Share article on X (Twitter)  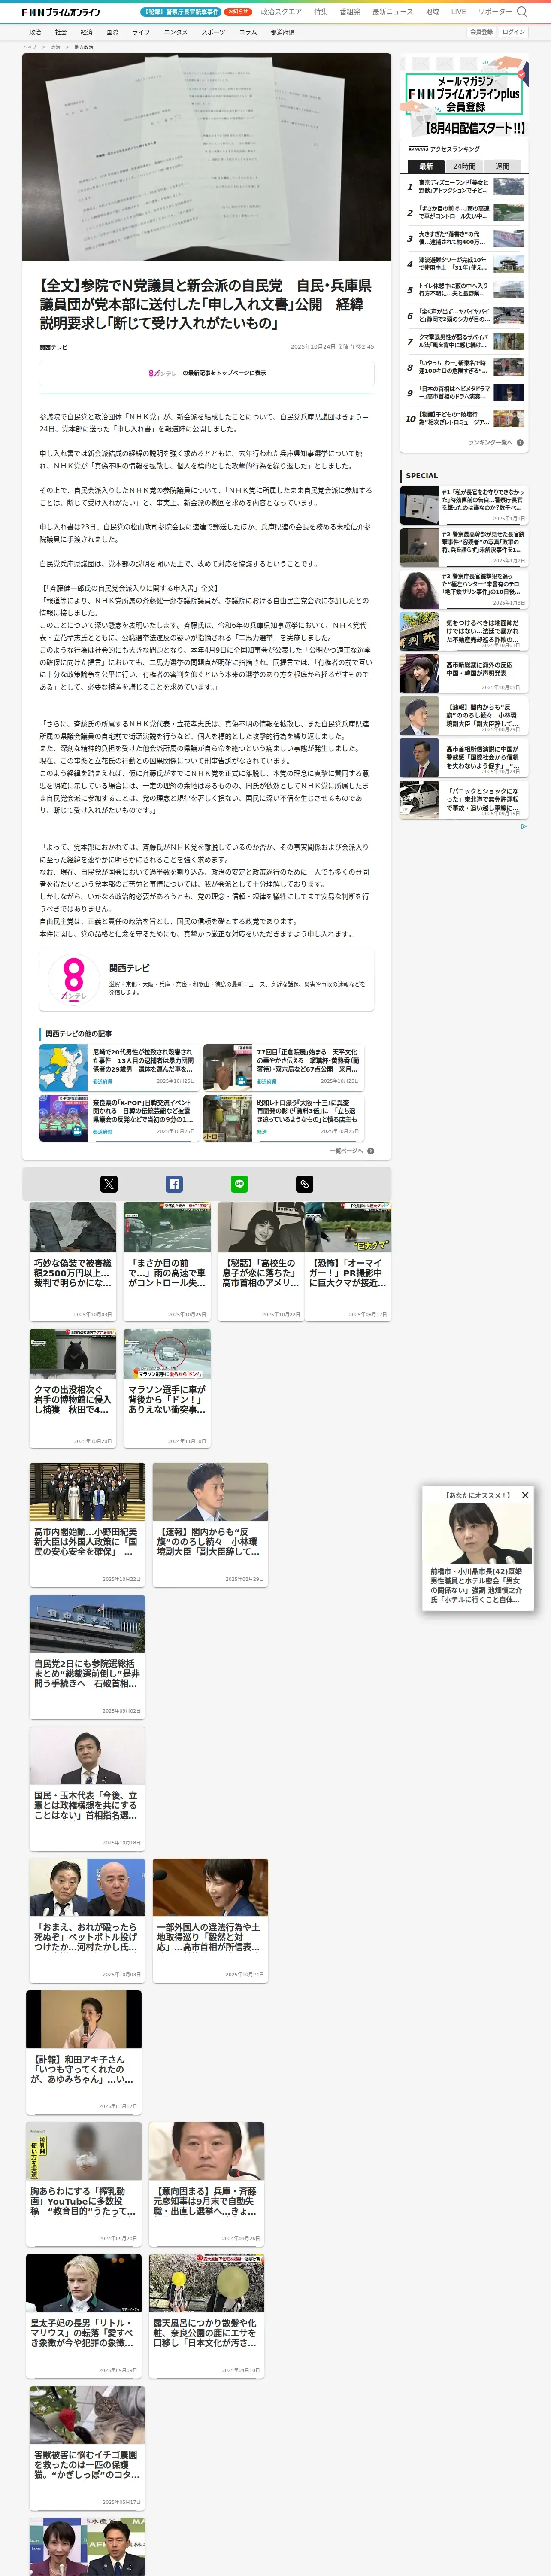tap(109, 1184)
